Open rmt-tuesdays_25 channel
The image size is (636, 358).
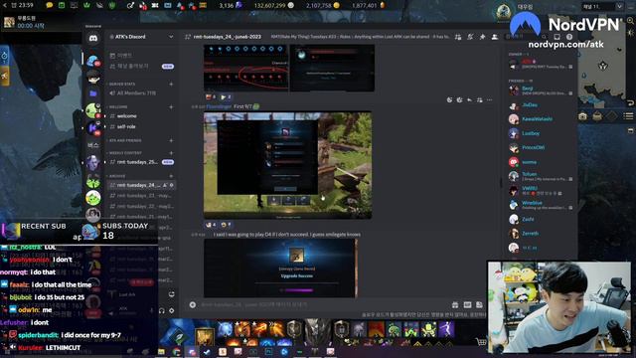tap(141, 162)
